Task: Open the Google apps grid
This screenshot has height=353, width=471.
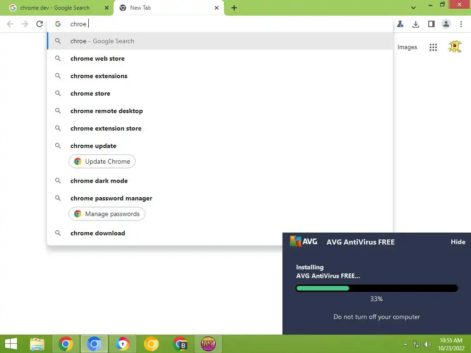Action: [433, 47]
